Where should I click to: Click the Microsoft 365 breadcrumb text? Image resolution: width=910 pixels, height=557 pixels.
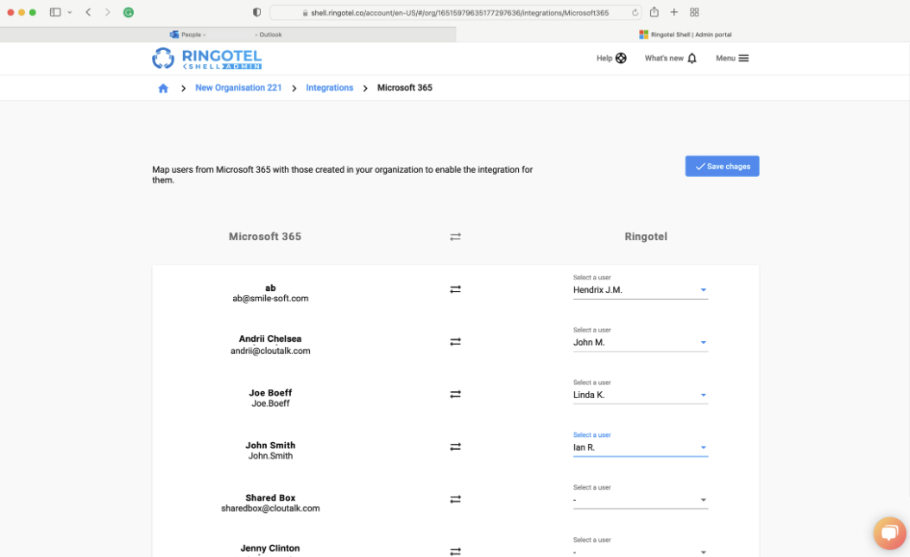[405, 87]
